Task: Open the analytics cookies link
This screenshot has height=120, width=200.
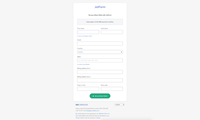Action: pyautogui.click(x=98, y=118)
